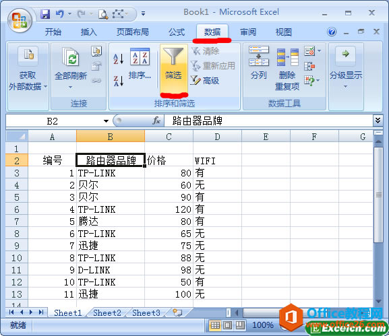The height and width of the screenshot is (336, 389).
Task: Expand the formula bar
Action: (x=378, y=121)
